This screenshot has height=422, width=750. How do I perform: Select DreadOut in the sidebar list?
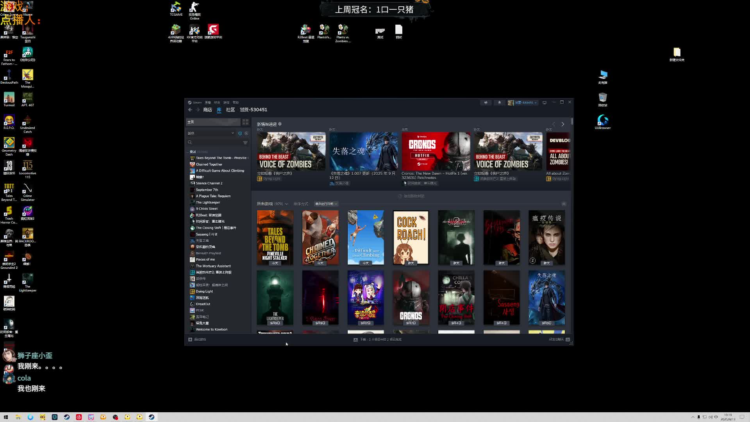(x=203, y=304)
